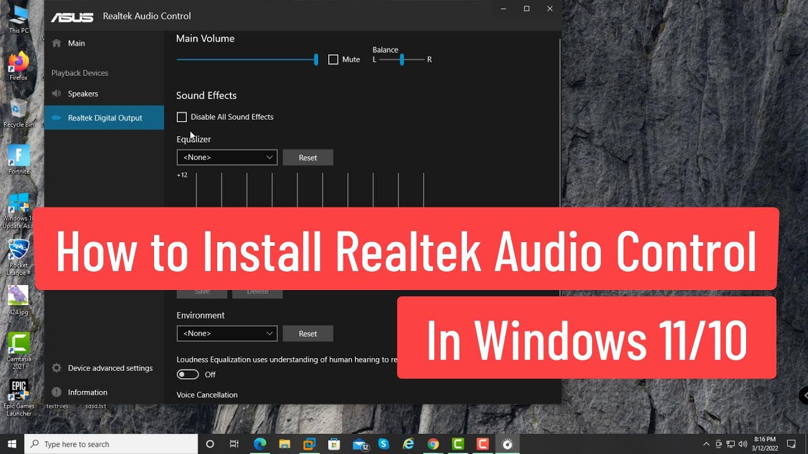Image resolution: width=808 pixels, height=454 pixels.
Task: Open the Equalizer preset dropdown
Action: pos(227,157)
